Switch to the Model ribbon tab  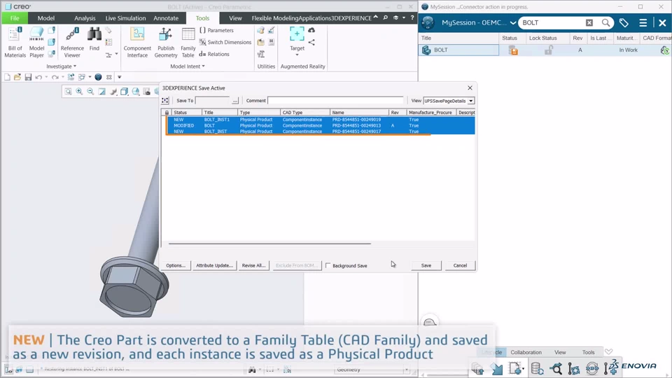click(46, 18)
